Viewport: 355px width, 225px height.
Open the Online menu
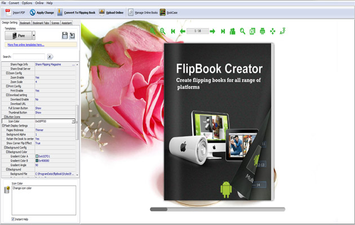point(39,3)
